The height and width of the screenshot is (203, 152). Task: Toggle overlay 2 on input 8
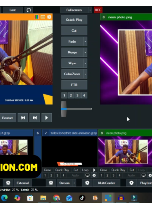pos(107,175)
